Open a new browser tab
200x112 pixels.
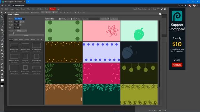[28, 2]
